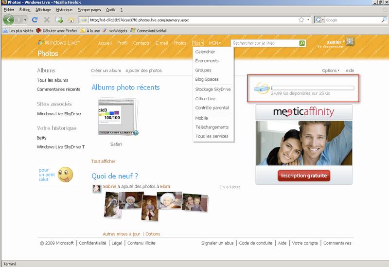Click Tous les albums in sidebar
Viewport: 389px width, 267px height.
(x=53, y=80)
